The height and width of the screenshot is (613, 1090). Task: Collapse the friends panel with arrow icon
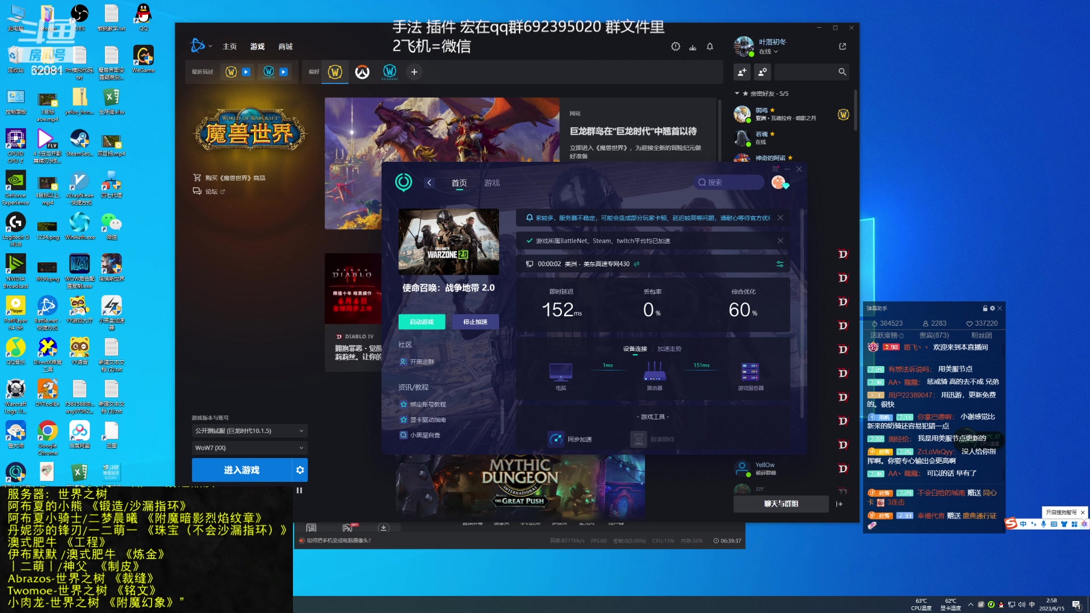839,504
